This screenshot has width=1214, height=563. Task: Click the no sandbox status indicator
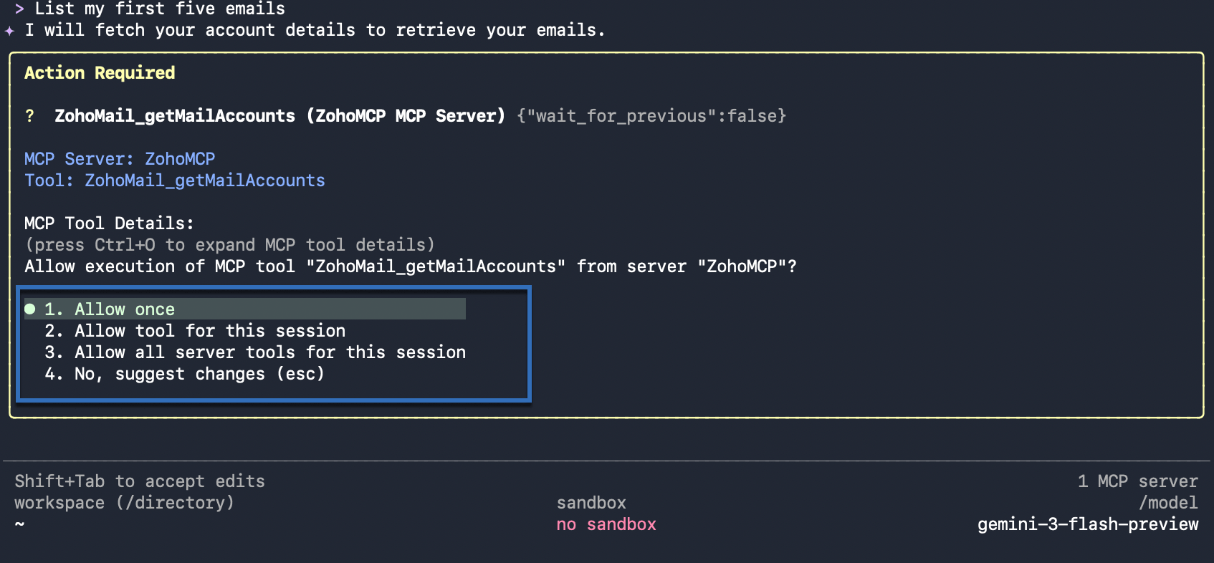point(606,524)
